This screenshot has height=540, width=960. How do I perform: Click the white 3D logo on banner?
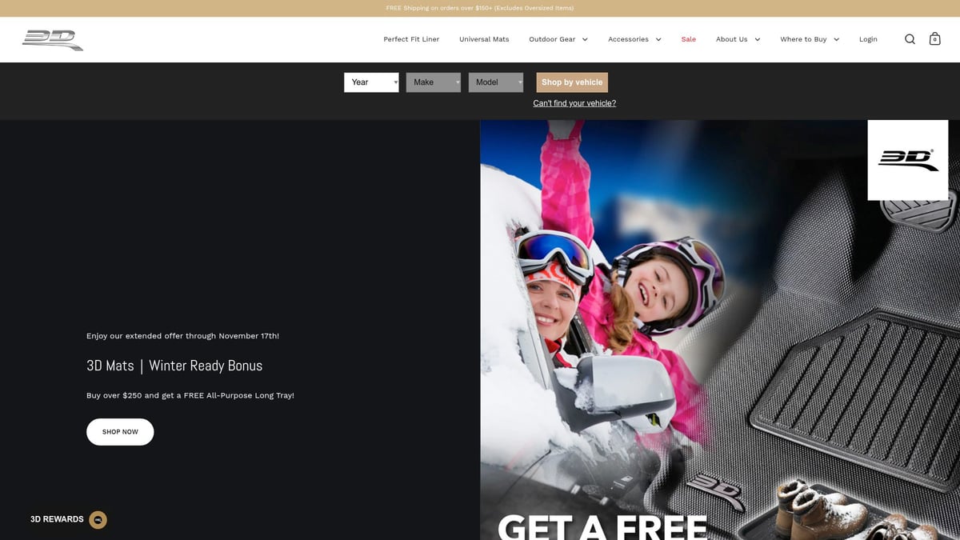(x=907, y=160)
